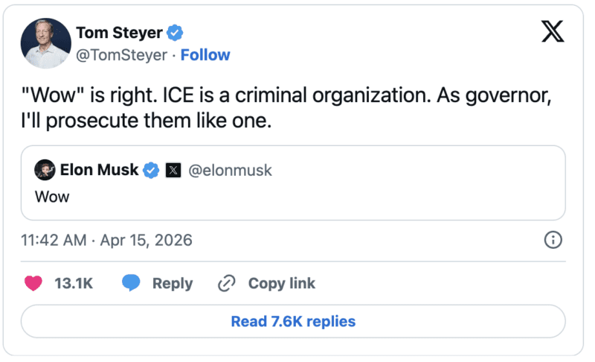Visit the @TomSteyer handle

(122, 55)
